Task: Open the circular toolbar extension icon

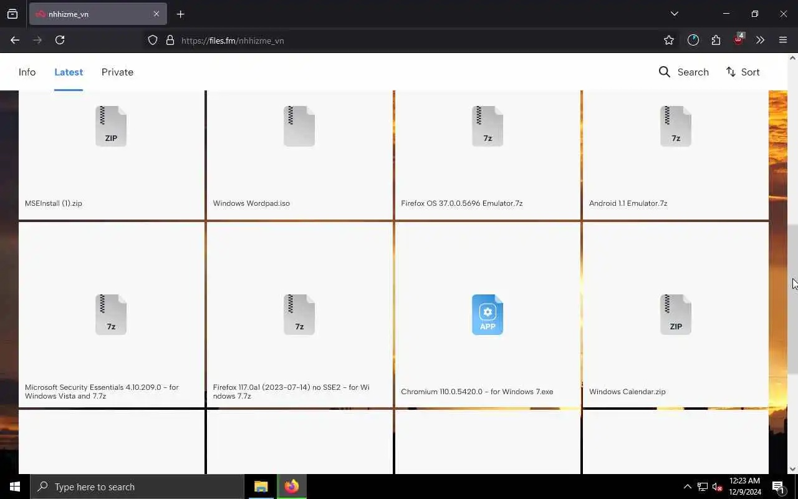Action: [693, 40]
